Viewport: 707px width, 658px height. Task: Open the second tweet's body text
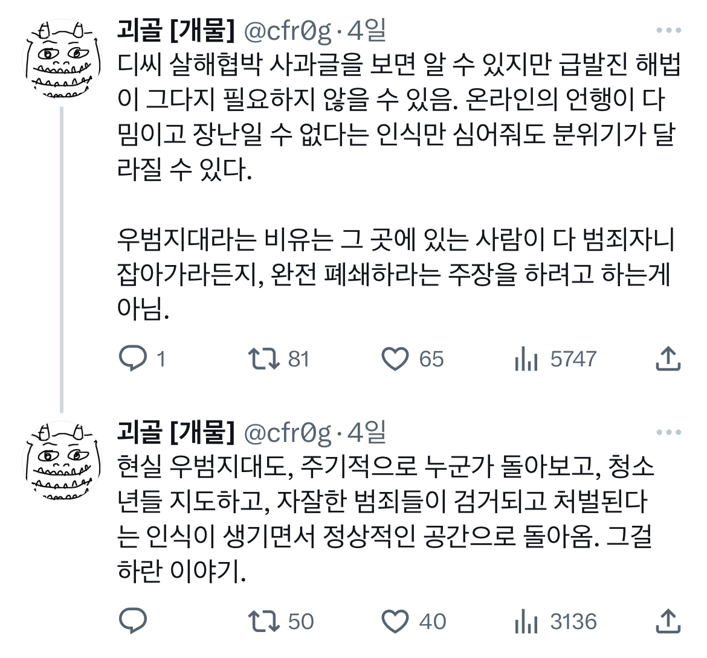(x=387, y=518)
